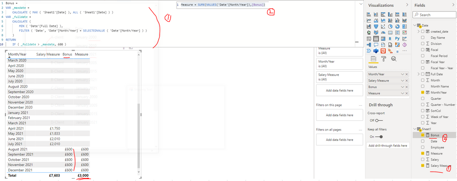Select the pie chart visual
The image size is (457, 181).
tap(390, 26)
